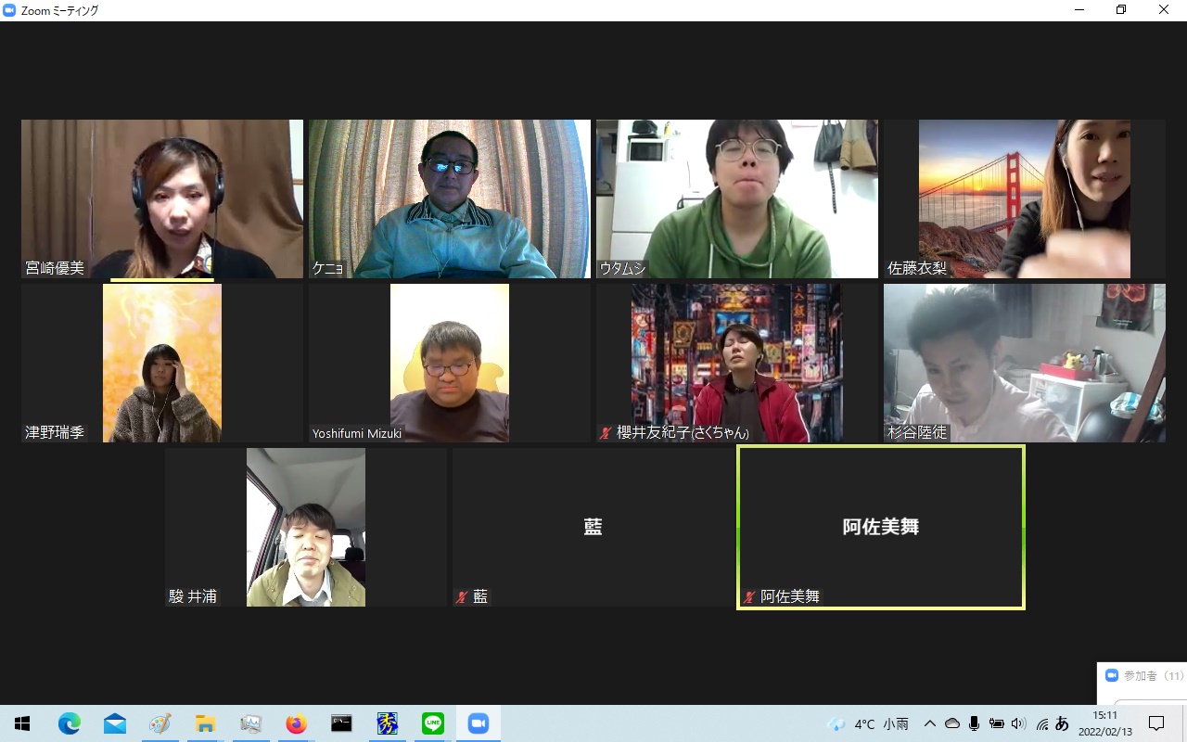
Task: Open the Command Prompt taskbar icon
Action: click(341, 723)
